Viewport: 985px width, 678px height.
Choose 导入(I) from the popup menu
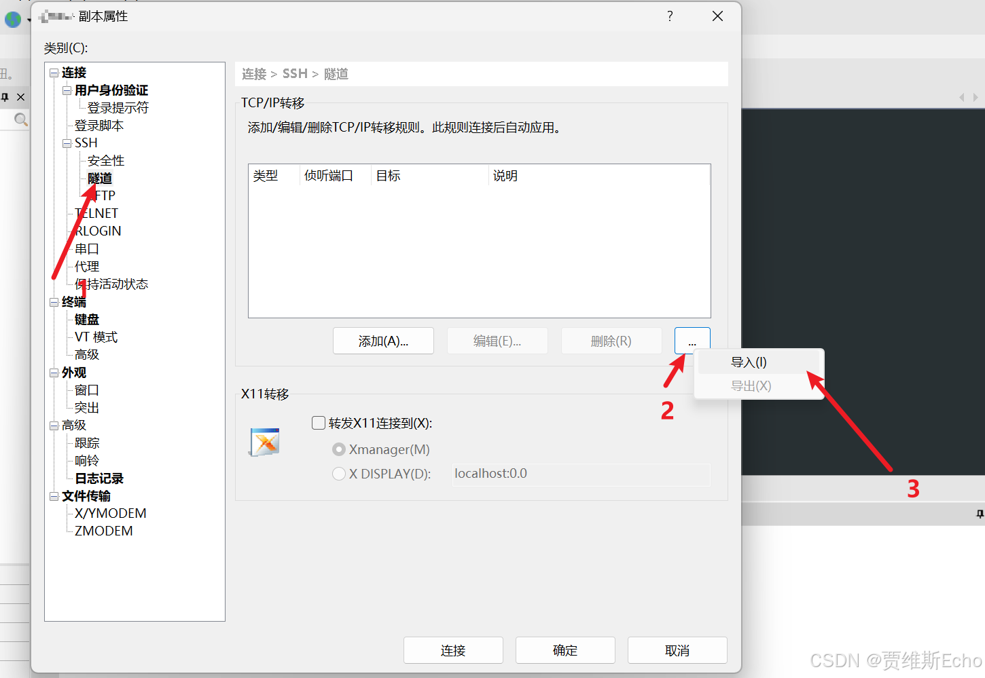(748, 362)
